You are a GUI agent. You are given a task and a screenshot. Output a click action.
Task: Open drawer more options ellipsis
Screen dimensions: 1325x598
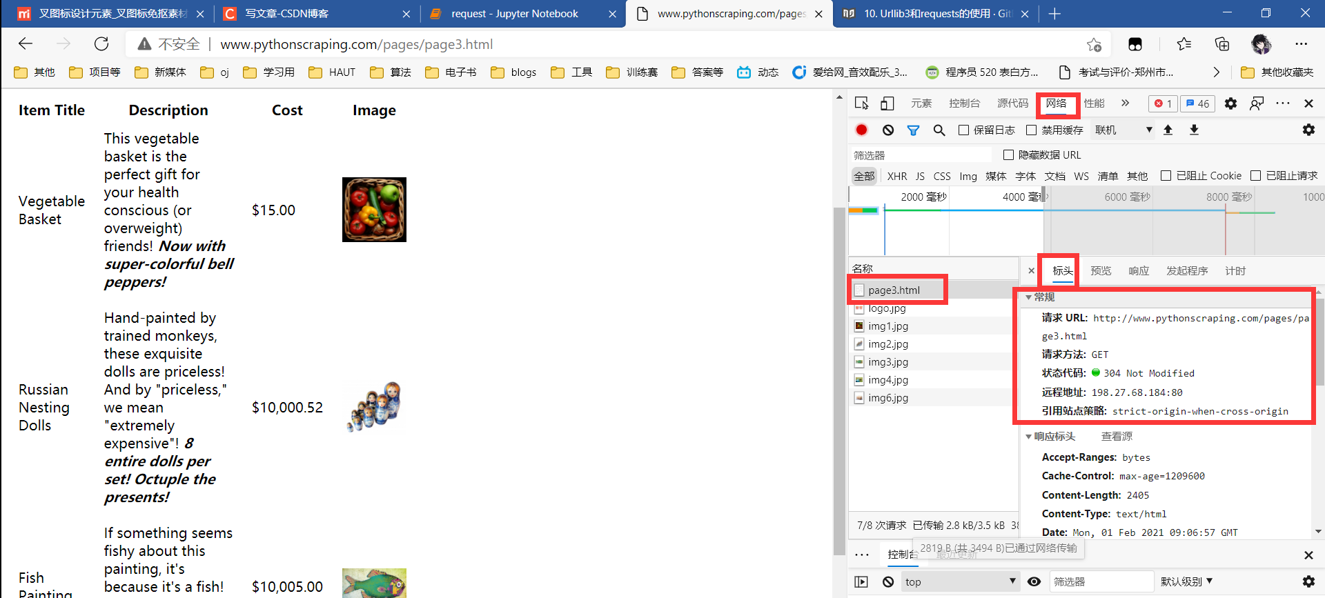coord(862,555)
